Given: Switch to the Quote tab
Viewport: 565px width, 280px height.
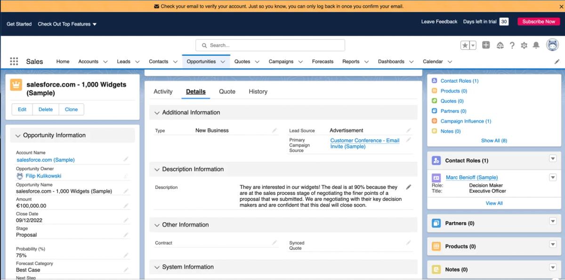Looking at the screenshot, I should (227, 92).
